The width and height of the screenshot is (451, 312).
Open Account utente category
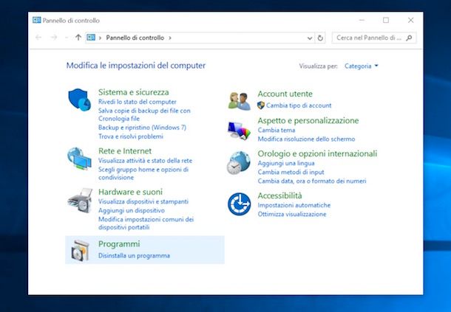[285, 94]
